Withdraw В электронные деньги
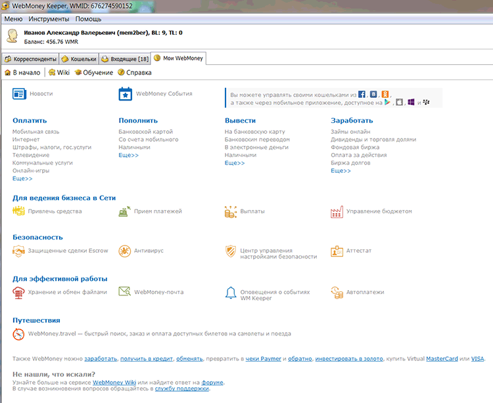 [256, 147]
